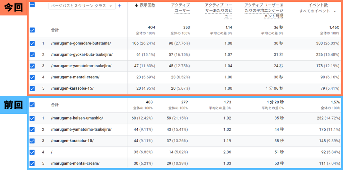Toggle the 合計 checkbox in the row showing 404
This screenshot has height=170, width=343.
coord(32,30)
